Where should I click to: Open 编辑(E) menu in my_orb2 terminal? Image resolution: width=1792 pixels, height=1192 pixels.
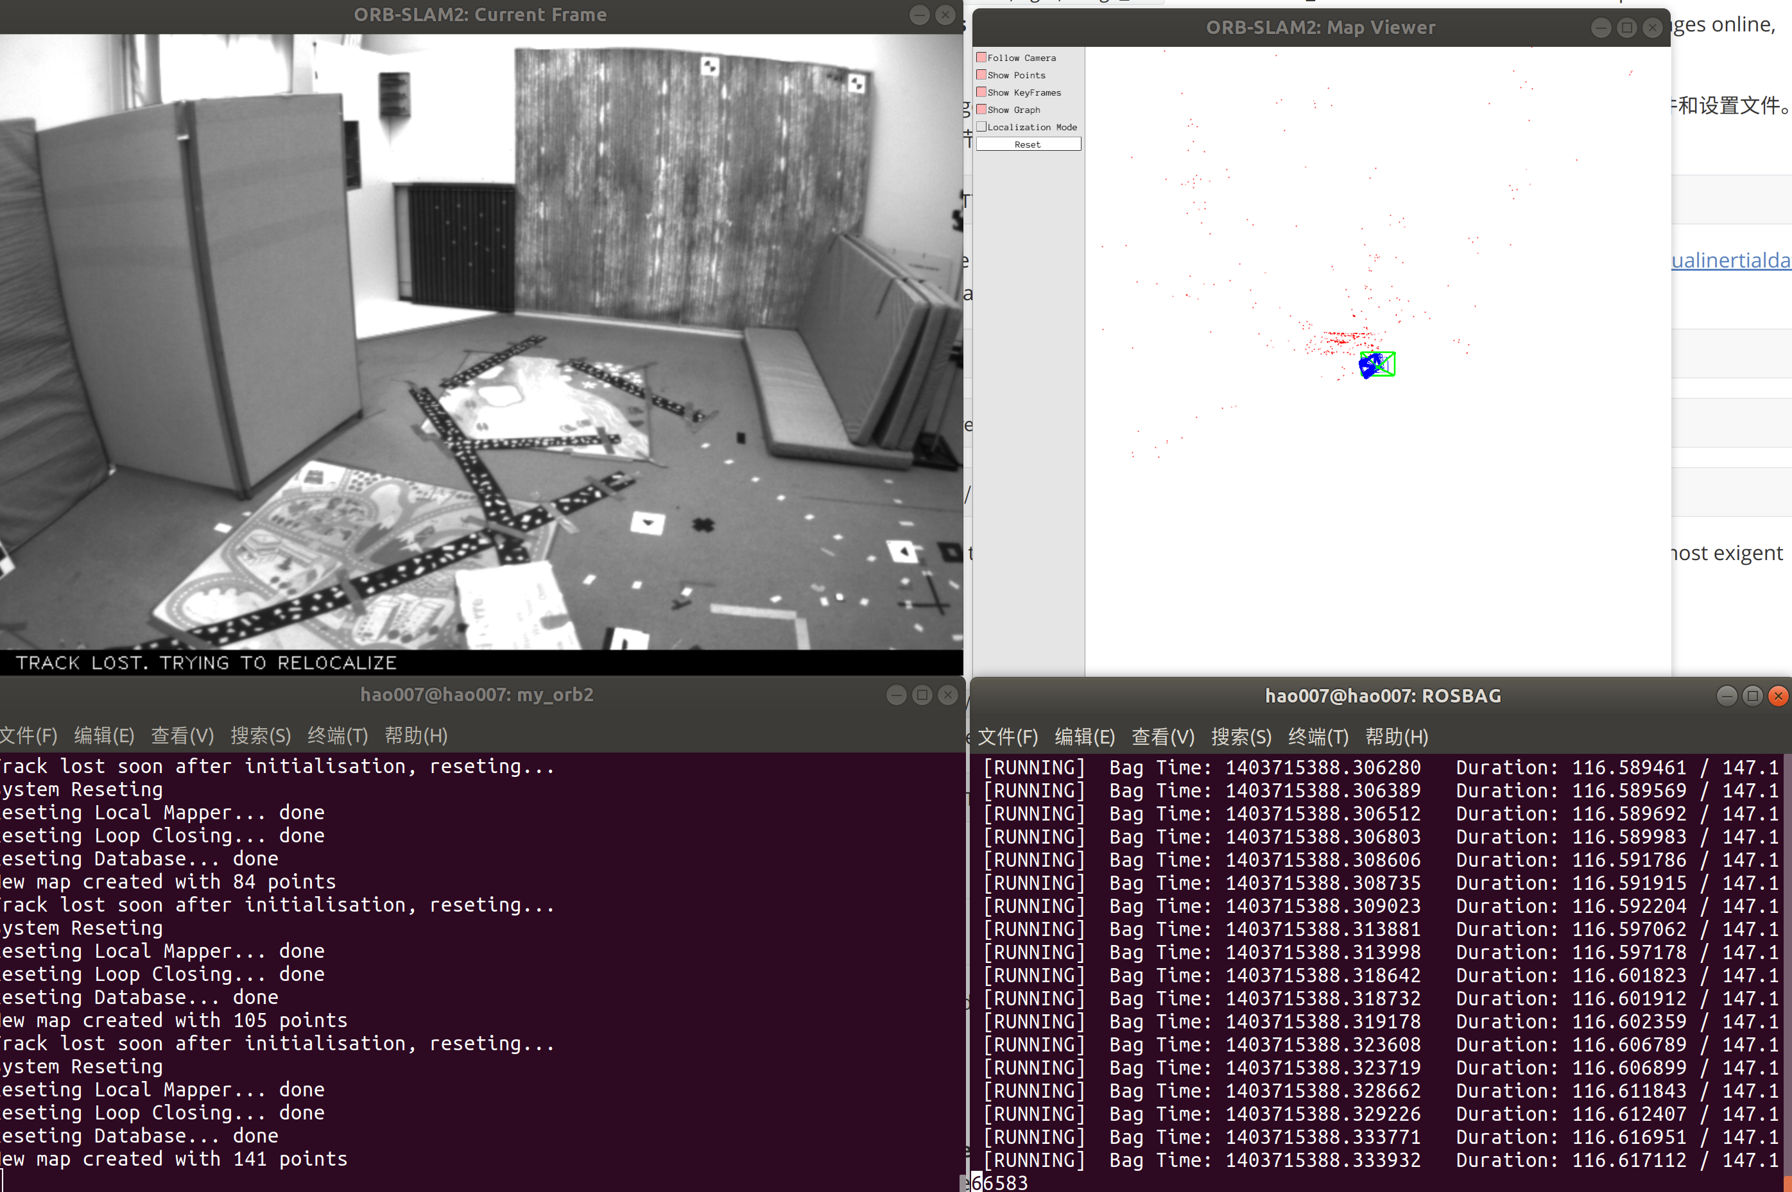104,736
